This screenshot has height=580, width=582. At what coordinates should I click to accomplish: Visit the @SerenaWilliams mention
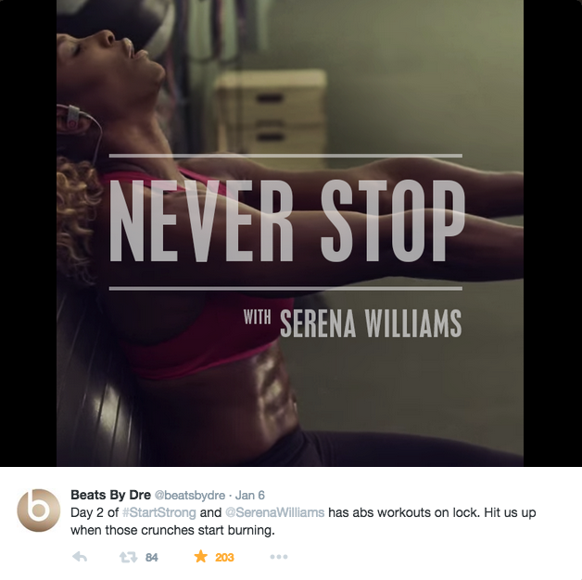click(275, 513)
